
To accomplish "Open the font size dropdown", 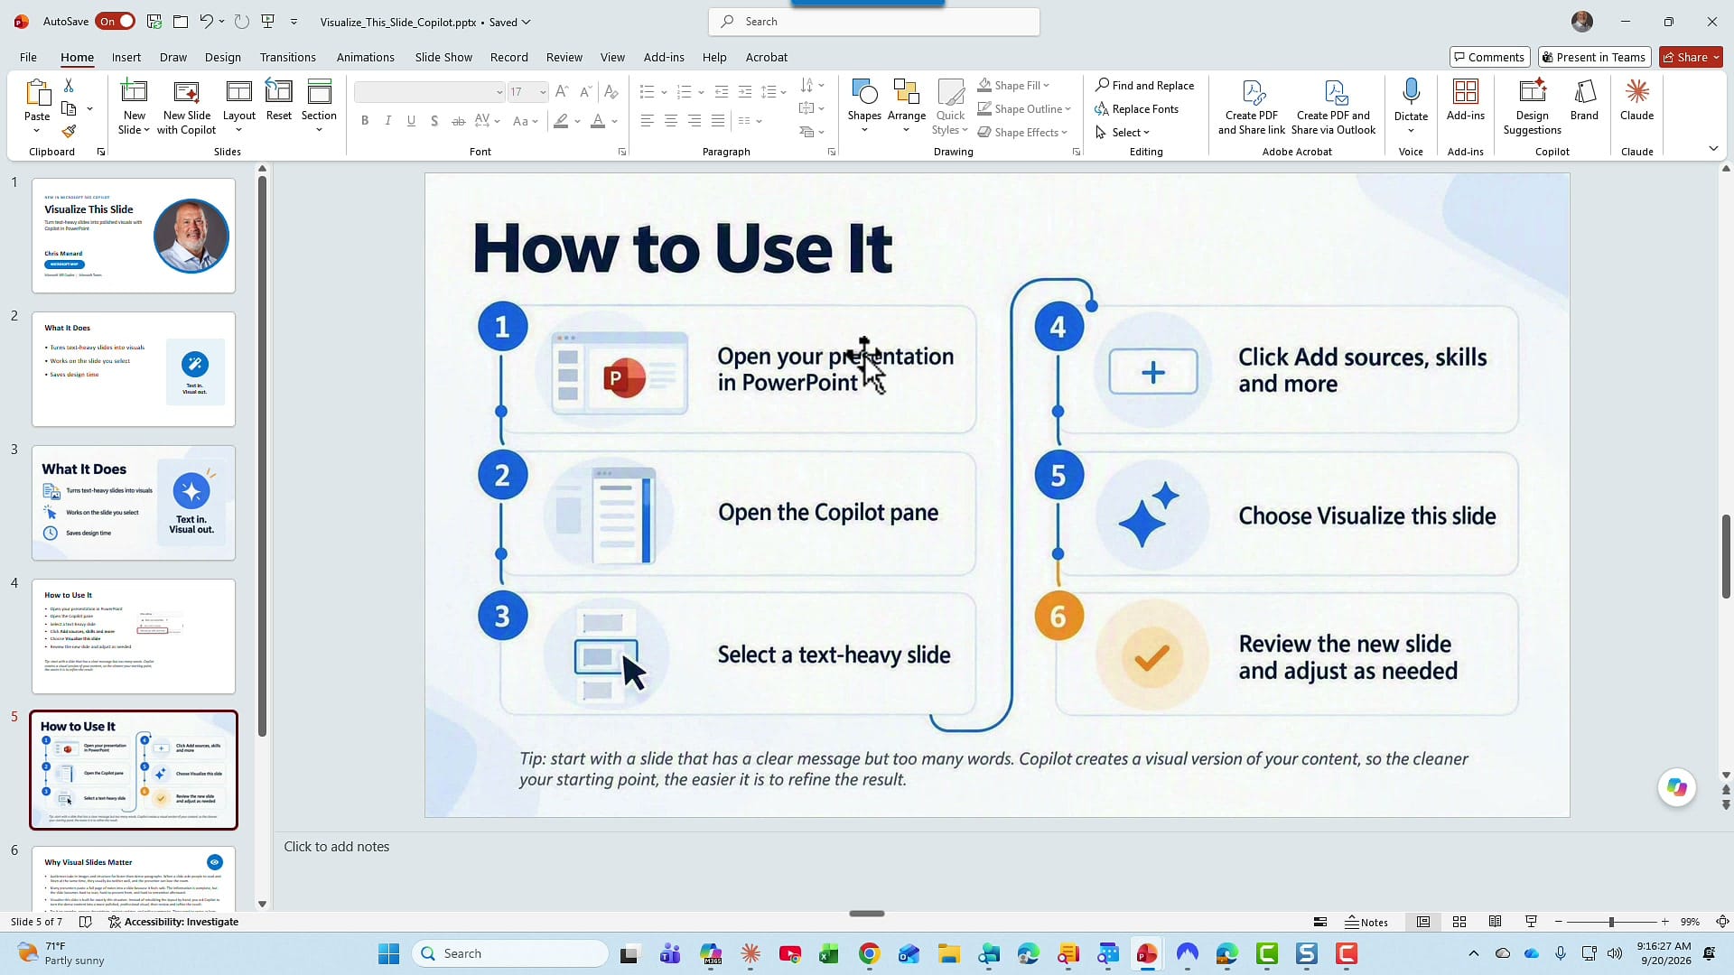I will pyautogui.click(x=542, y=92).
